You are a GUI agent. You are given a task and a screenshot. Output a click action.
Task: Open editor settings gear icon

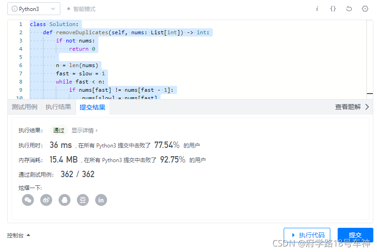point(365,9)
